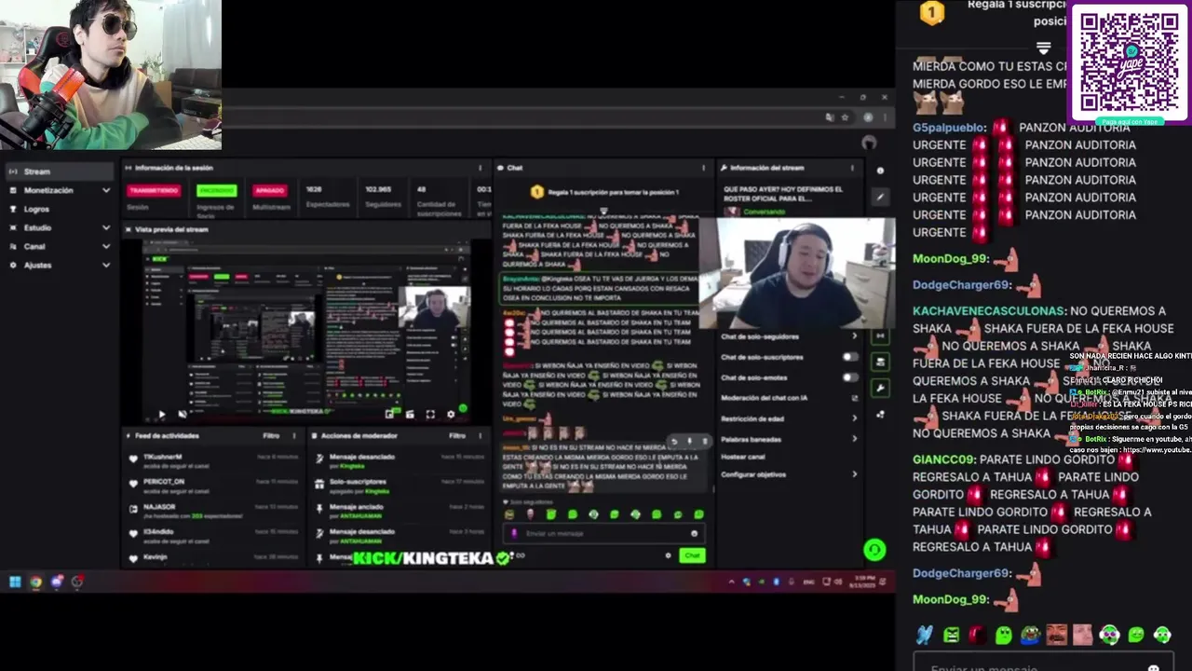Expand the Ajustes sidebar section
The height and width of the screenshot is (671, 1192).
[106, 265]
